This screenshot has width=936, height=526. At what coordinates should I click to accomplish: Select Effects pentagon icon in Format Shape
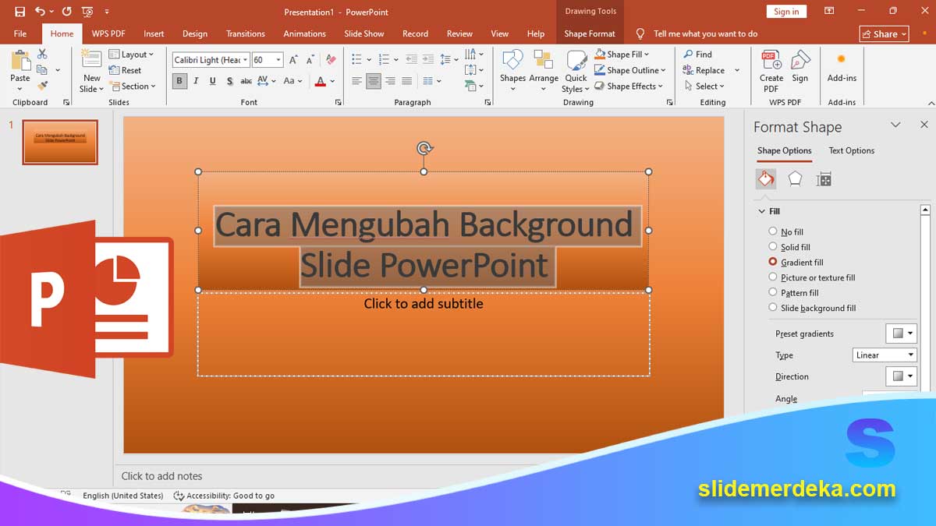(795, 179)
